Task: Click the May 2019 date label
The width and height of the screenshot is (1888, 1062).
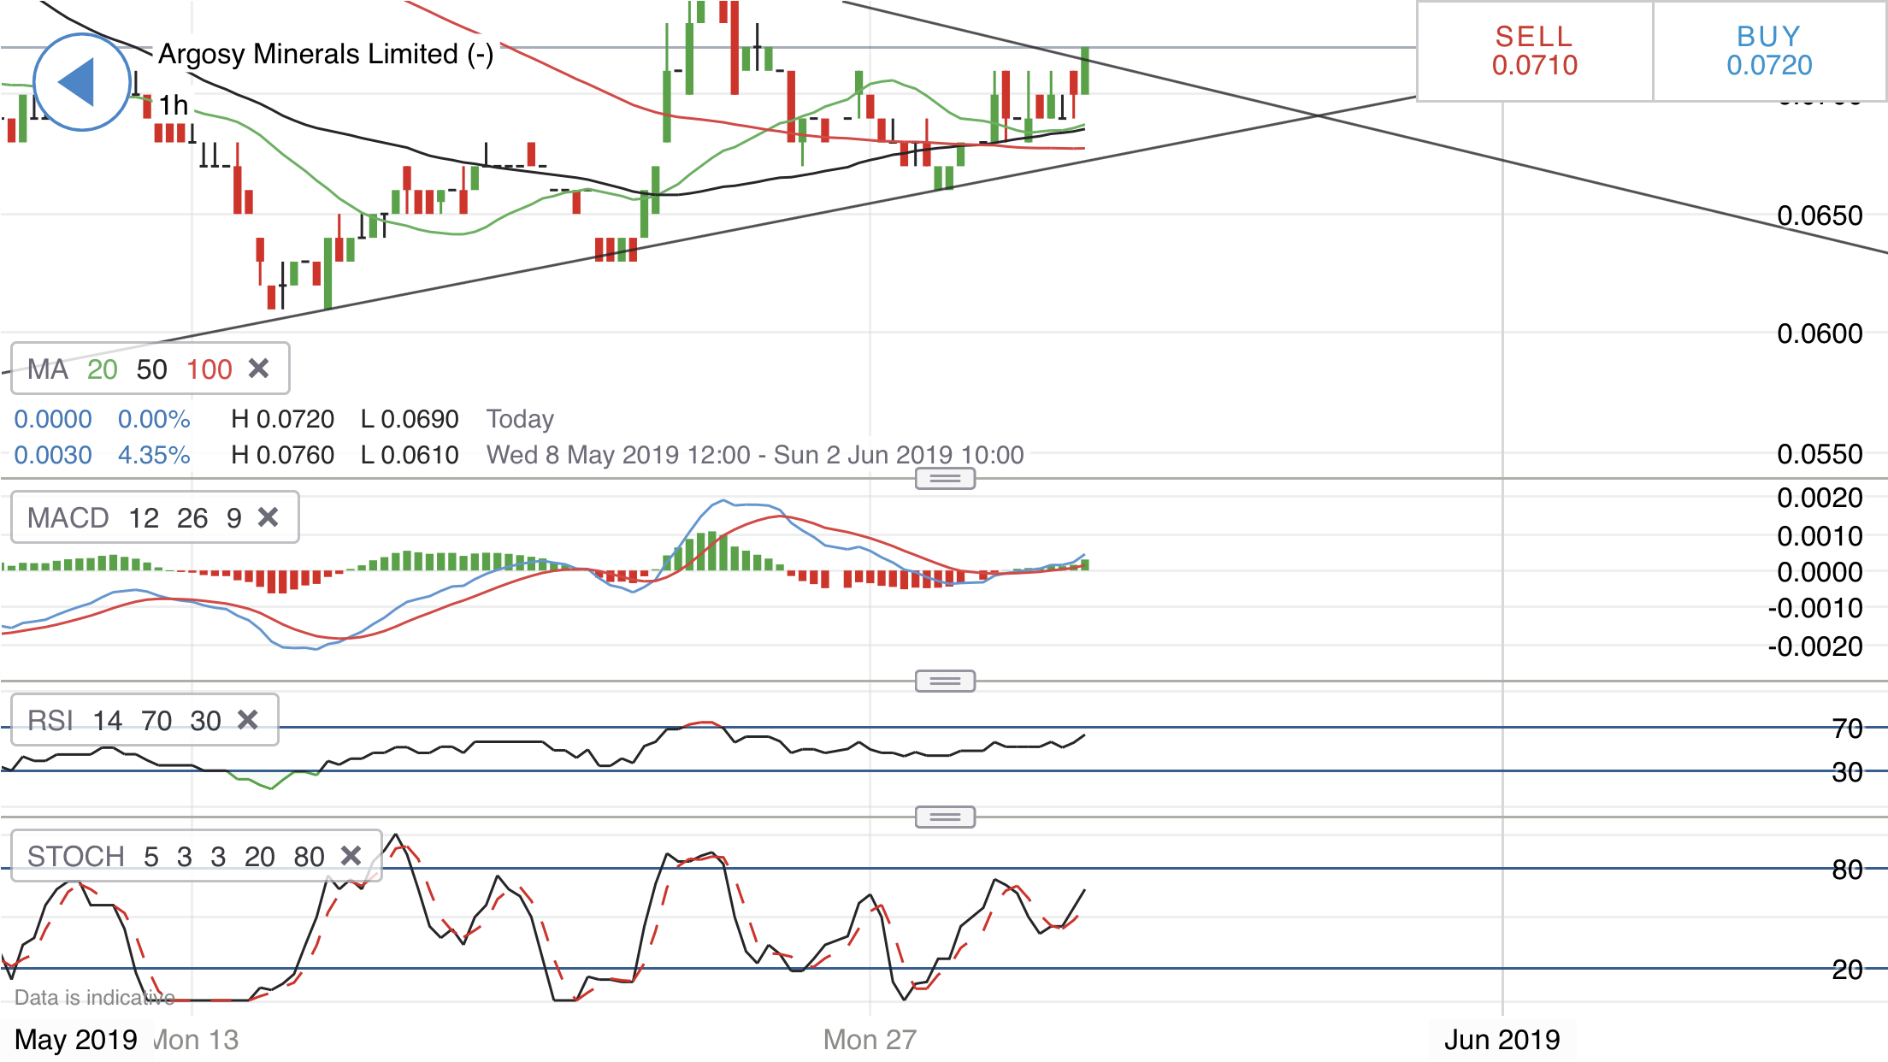Action: coord(76,1040)
